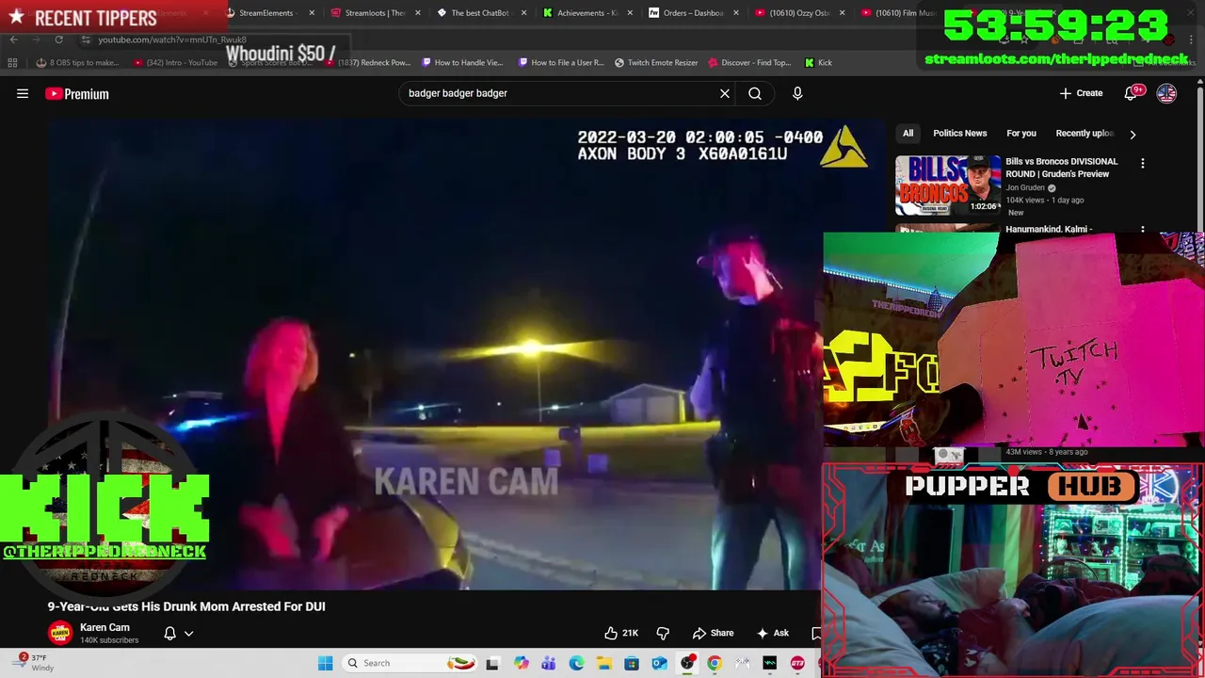Launch Copilot from the taskbar
Viewport: 1205px width, 678px height.
point(522,663)
